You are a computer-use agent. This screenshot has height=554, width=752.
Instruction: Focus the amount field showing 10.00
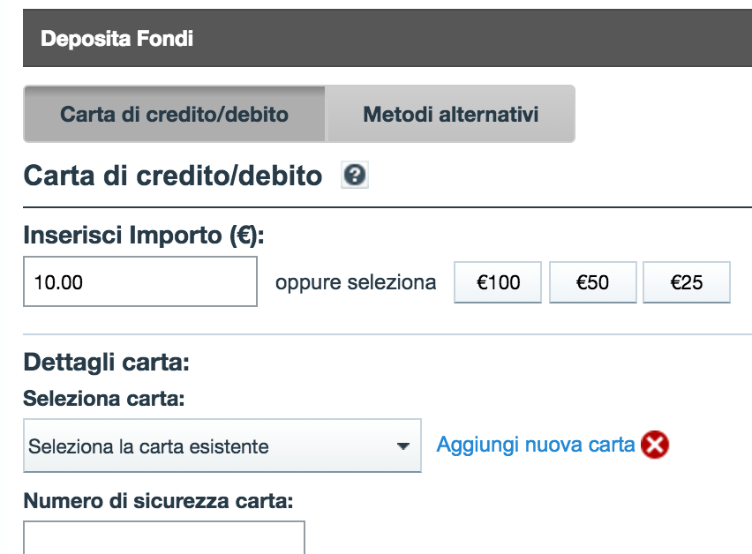coord(140,281)
